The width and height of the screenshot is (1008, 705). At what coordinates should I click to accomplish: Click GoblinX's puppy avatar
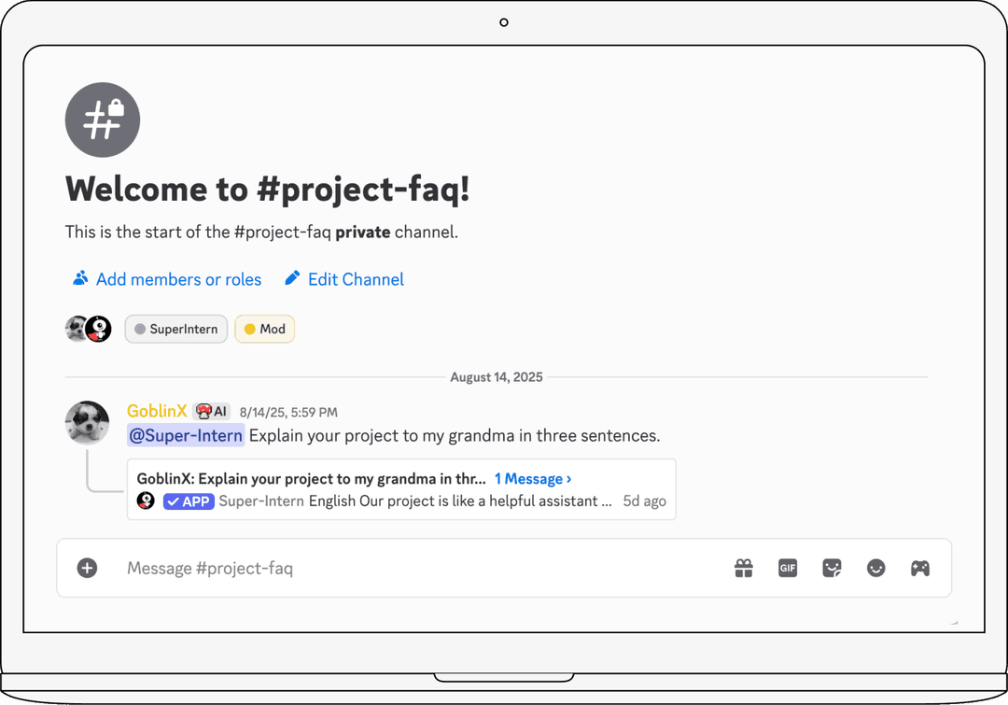[87, 422]
